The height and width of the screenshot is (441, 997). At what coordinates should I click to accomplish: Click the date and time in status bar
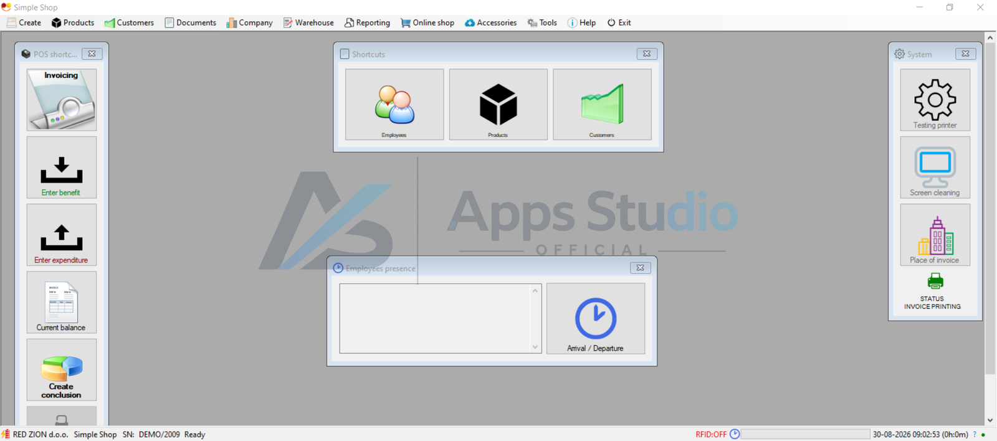(920, 434)
